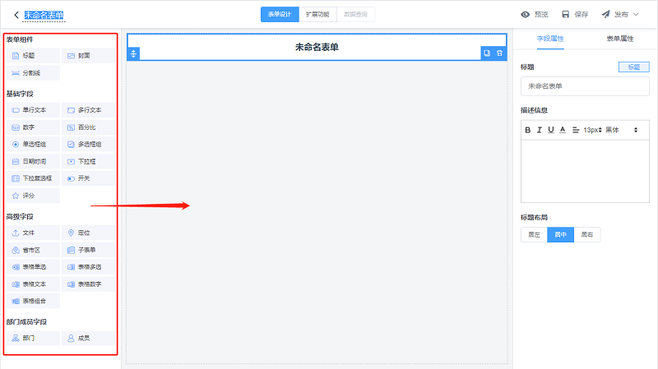Add the 文件 upload field

[x=33, y=233]
